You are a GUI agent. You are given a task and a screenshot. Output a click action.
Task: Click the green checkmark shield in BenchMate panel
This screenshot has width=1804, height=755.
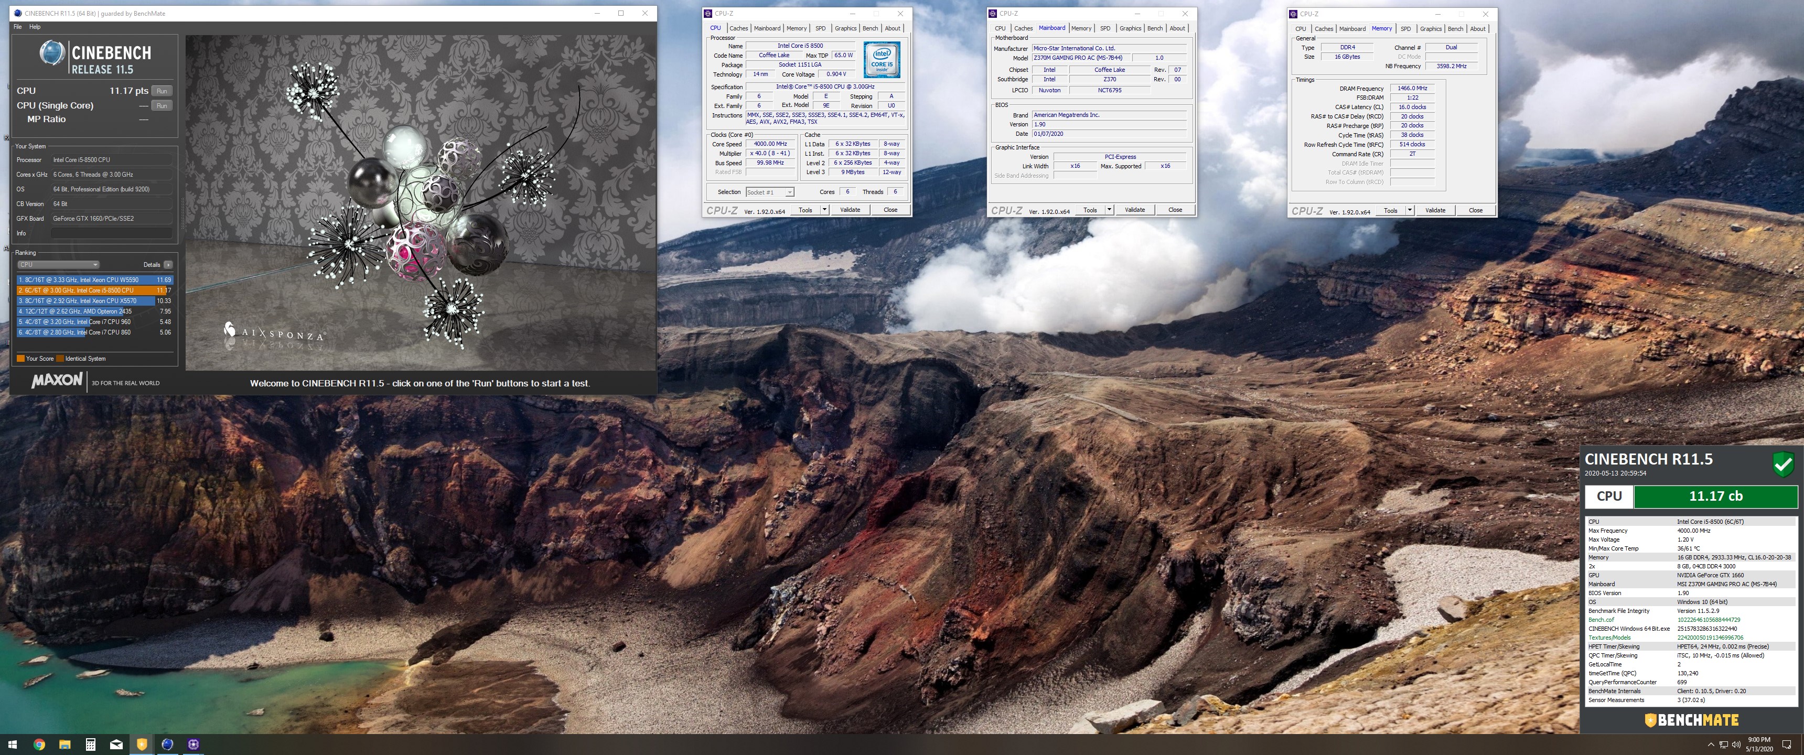point(1783,465)
